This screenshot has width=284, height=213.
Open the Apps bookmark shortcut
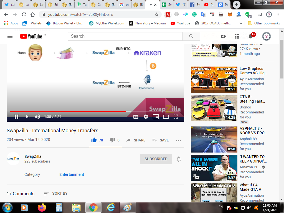point(11,23)
